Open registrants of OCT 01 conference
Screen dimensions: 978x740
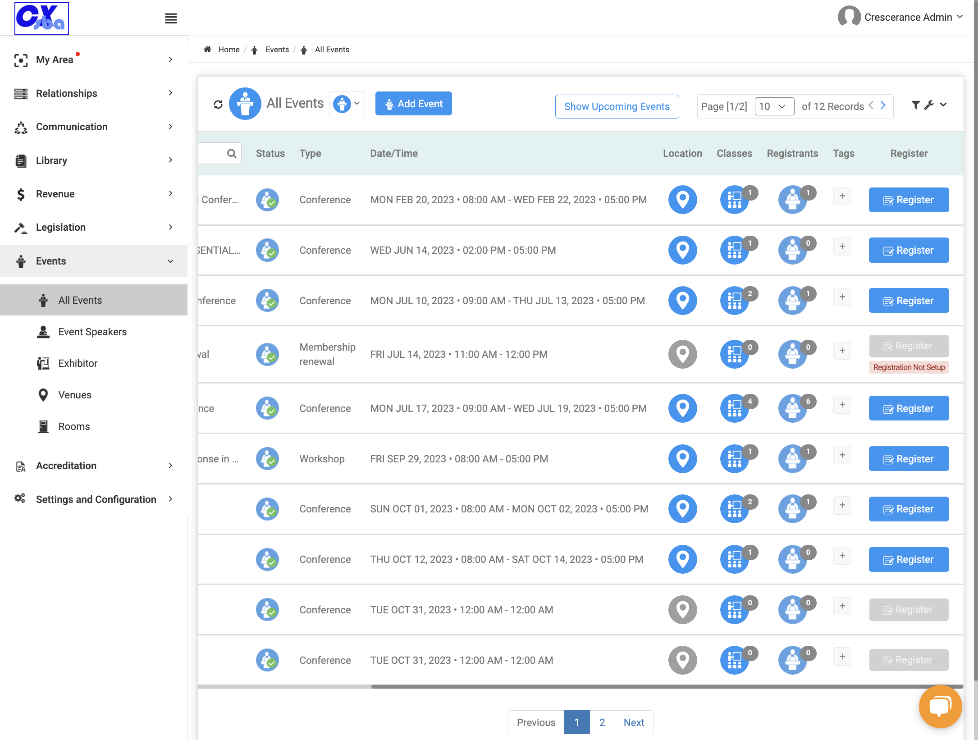point(792,509)
